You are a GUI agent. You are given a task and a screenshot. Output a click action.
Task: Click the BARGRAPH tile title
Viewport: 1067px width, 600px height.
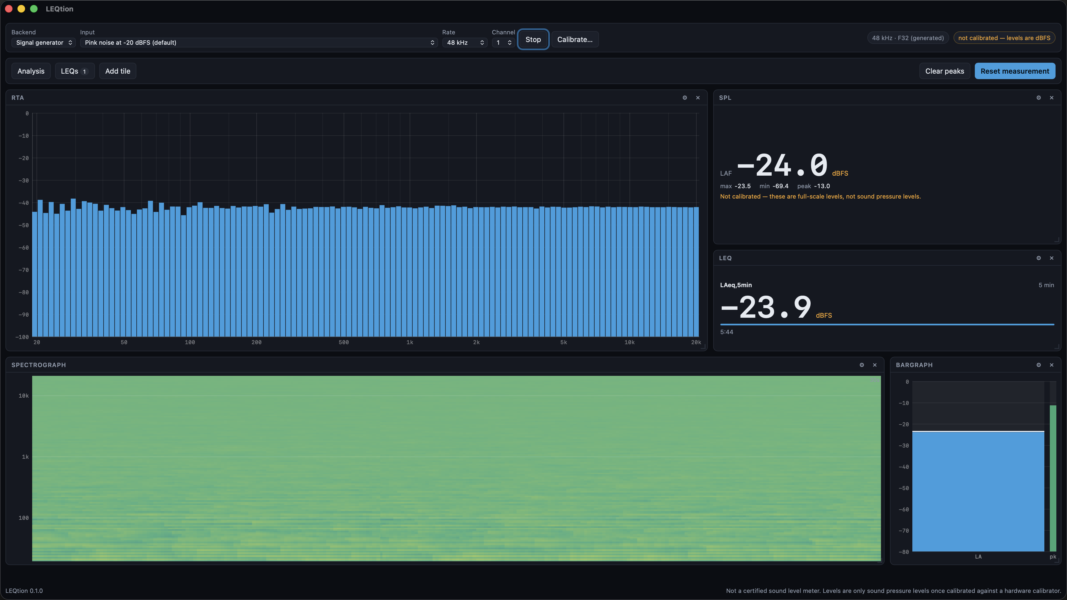tap(914, 365)
